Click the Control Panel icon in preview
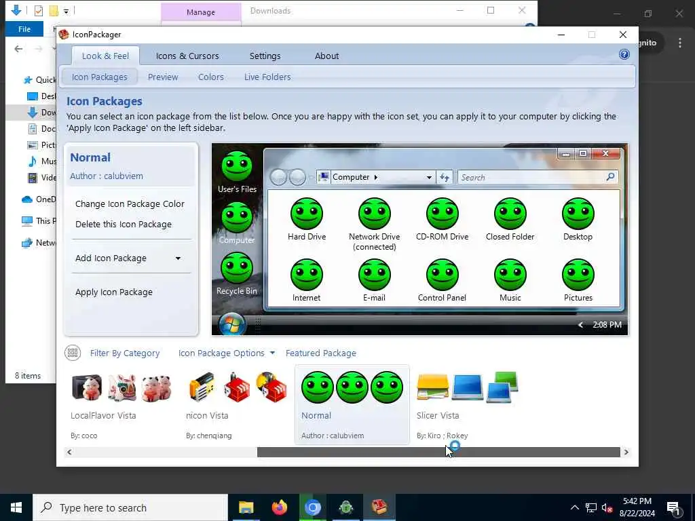Image resolution: width=695 pixels, height=521 pixels. click(x=443, y=275)
